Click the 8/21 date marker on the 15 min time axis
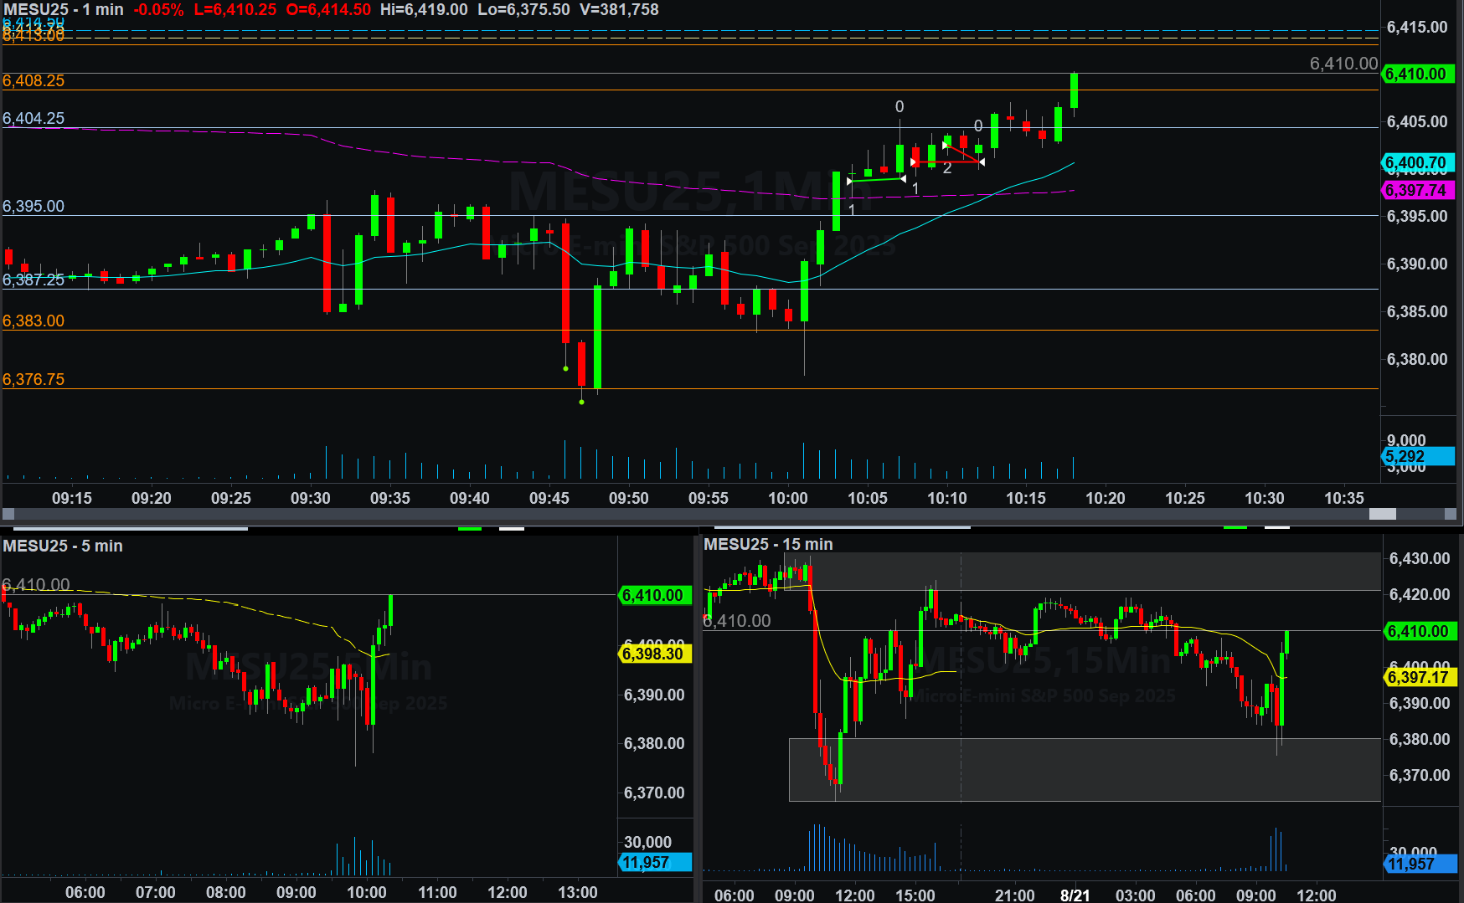Viewport: 1464px width, 903px height. point(1075,895)
